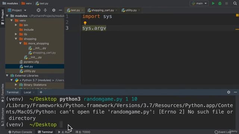This screenshot has height=134, width=239.
Task: Expand Binary Skeletons node
Action: 16,84
